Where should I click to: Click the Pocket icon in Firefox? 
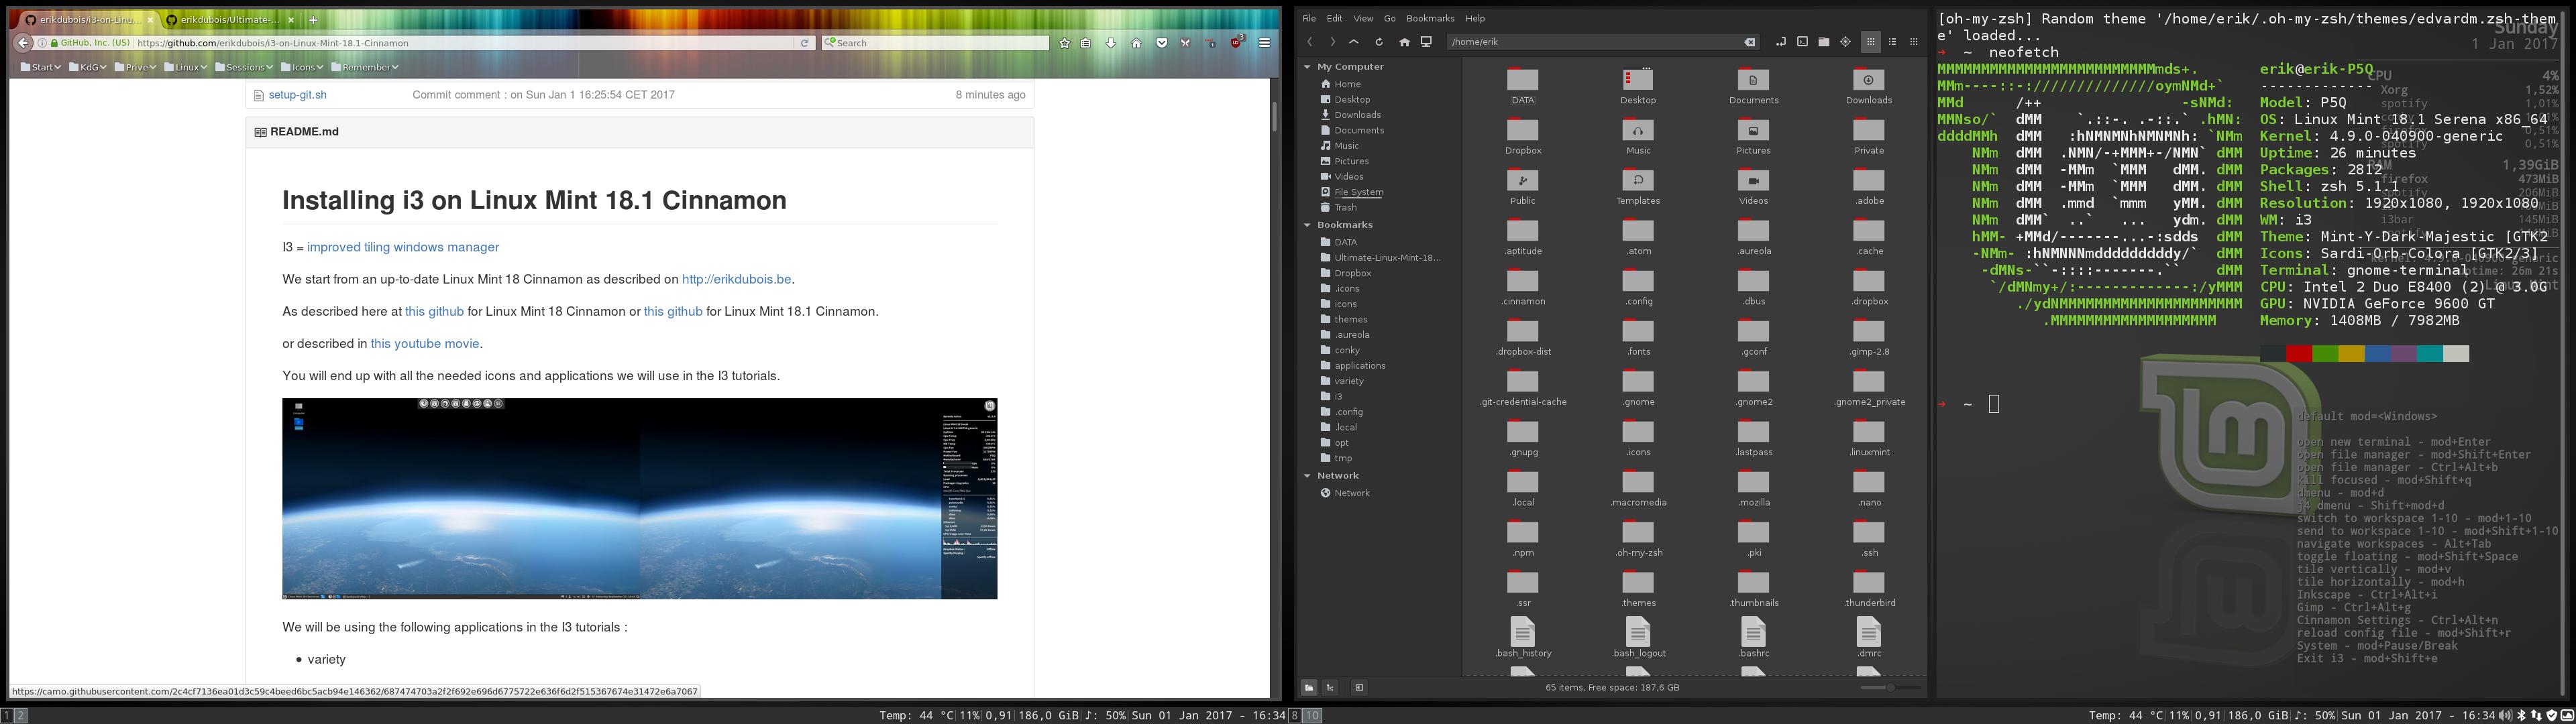pos(1161,43)
